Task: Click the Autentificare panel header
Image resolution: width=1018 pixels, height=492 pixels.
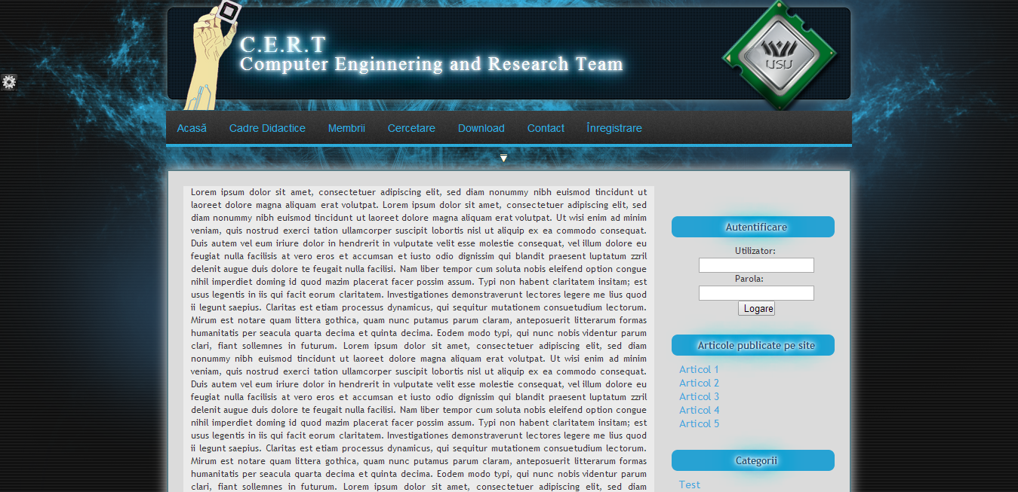Action: 753,227
